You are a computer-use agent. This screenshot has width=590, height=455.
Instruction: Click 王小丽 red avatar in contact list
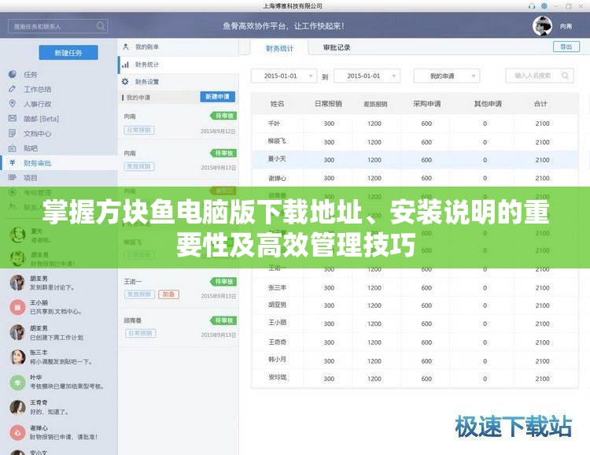coord(17,307)
